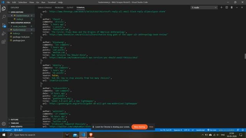The width and height of the screenshot is (246, 138).
Task: Switch to the Debug Console tab
Action: click(45, 8)
